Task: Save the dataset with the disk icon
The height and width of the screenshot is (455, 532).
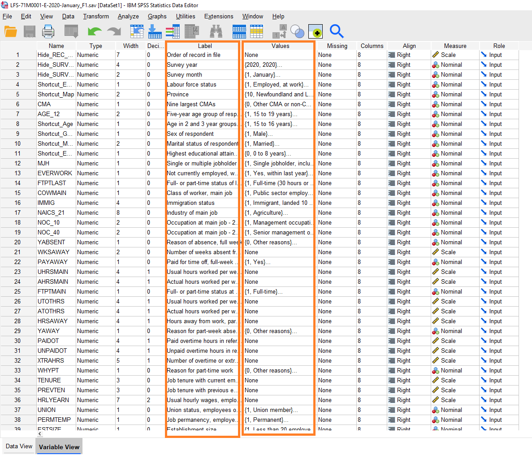Action: 28,31
